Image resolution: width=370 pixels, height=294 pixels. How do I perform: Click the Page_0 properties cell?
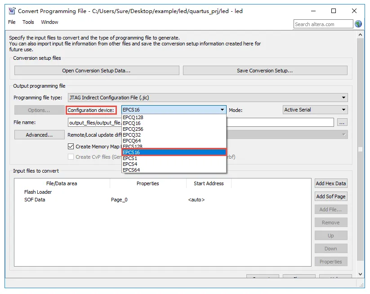pyautogui.click(x=119, y=200)
